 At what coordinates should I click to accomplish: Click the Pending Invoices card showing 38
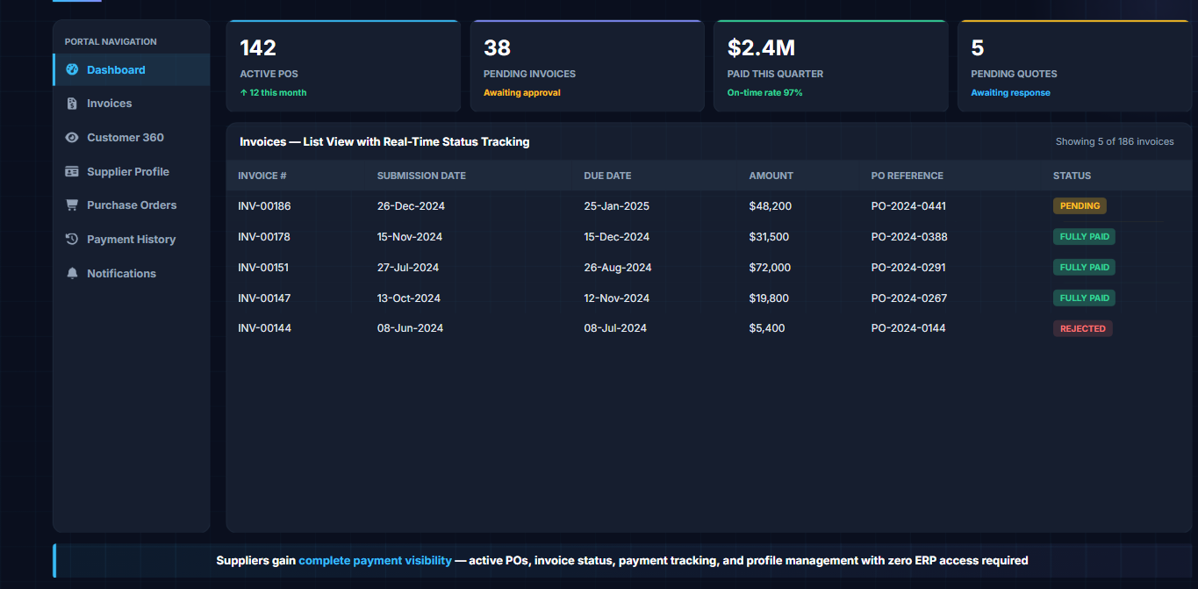[x=587, y=66]
